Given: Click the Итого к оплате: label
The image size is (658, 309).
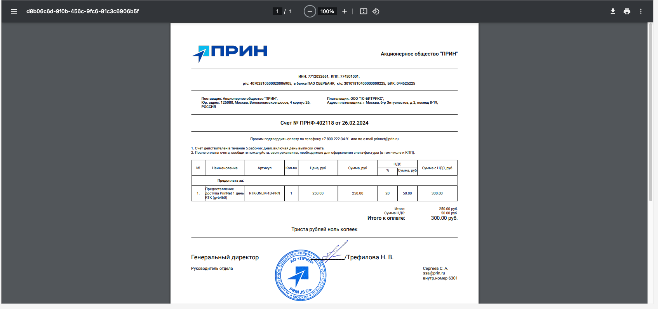Looking at the screenshot, I should click(386, 218).
